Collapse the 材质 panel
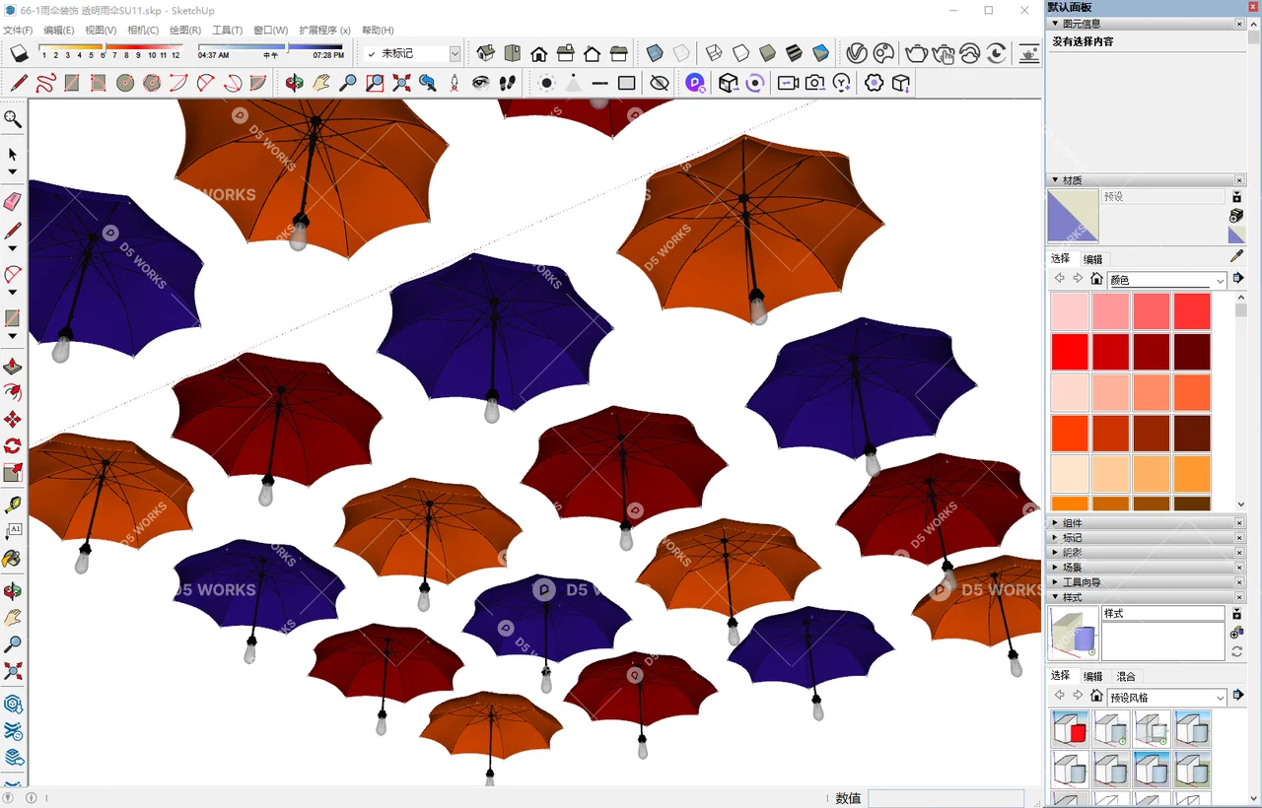This screenshot has width=1262, height=808. tap(1056, 179)
